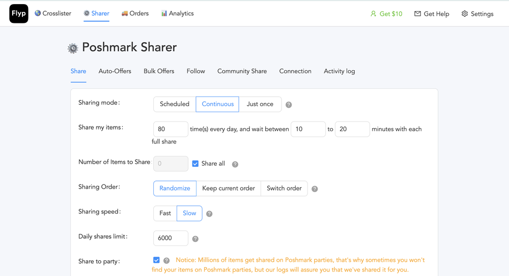The image size is (509, 276).
Task: Click the gear icon beside Poshmark Sharer title
Action: [73, 48]
